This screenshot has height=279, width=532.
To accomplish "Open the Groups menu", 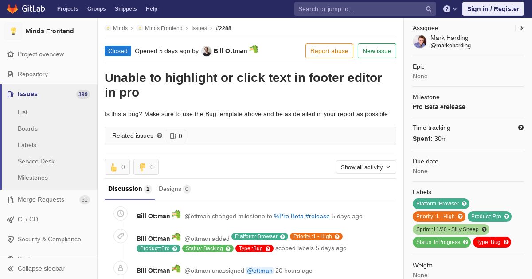I will point(96,9).
